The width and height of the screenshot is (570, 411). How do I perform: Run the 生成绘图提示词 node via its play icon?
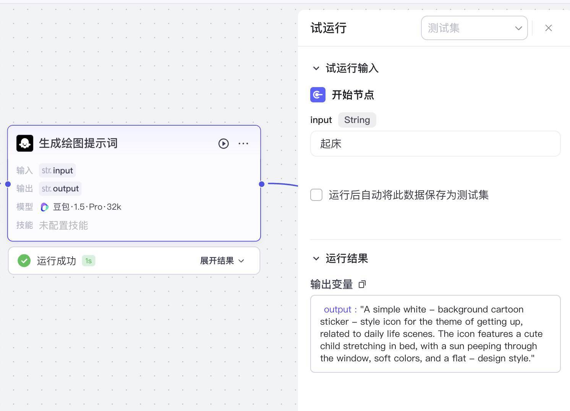[x=223, y=144]
